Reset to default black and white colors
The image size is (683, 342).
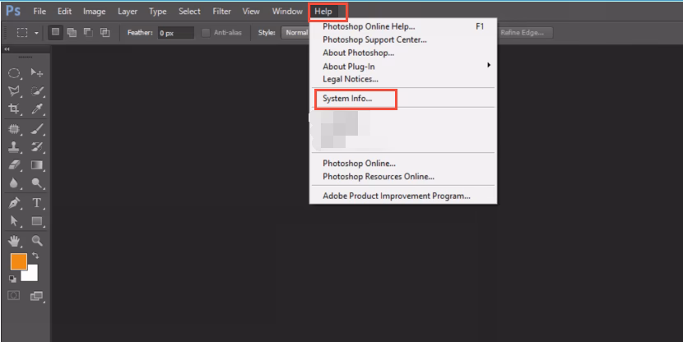[12, 279]
